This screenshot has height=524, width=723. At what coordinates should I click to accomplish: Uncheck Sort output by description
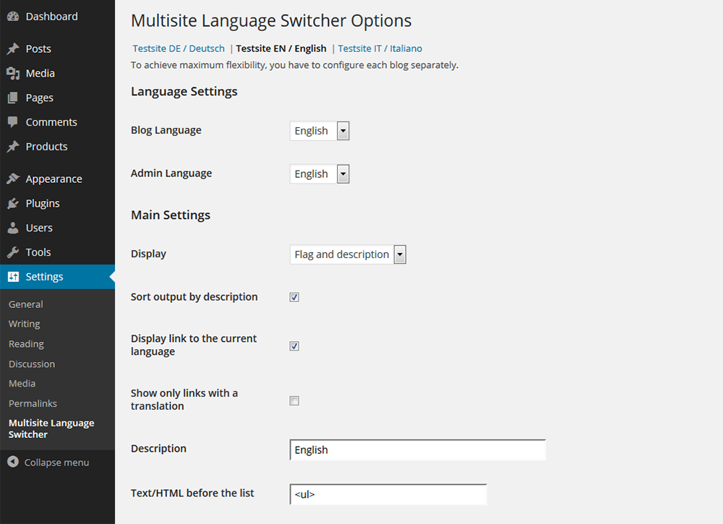tap(294, 297)
